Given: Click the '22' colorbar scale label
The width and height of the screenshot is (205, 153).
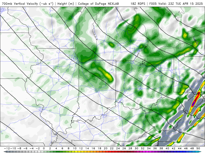Looking at the screenshot, I should pyautogui.click(x=112, y=148).
